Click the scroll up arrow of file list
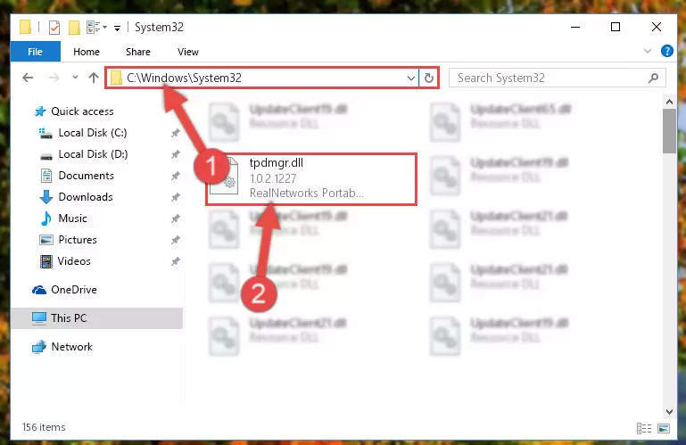The image size is (686, 445). pos(669,102)
